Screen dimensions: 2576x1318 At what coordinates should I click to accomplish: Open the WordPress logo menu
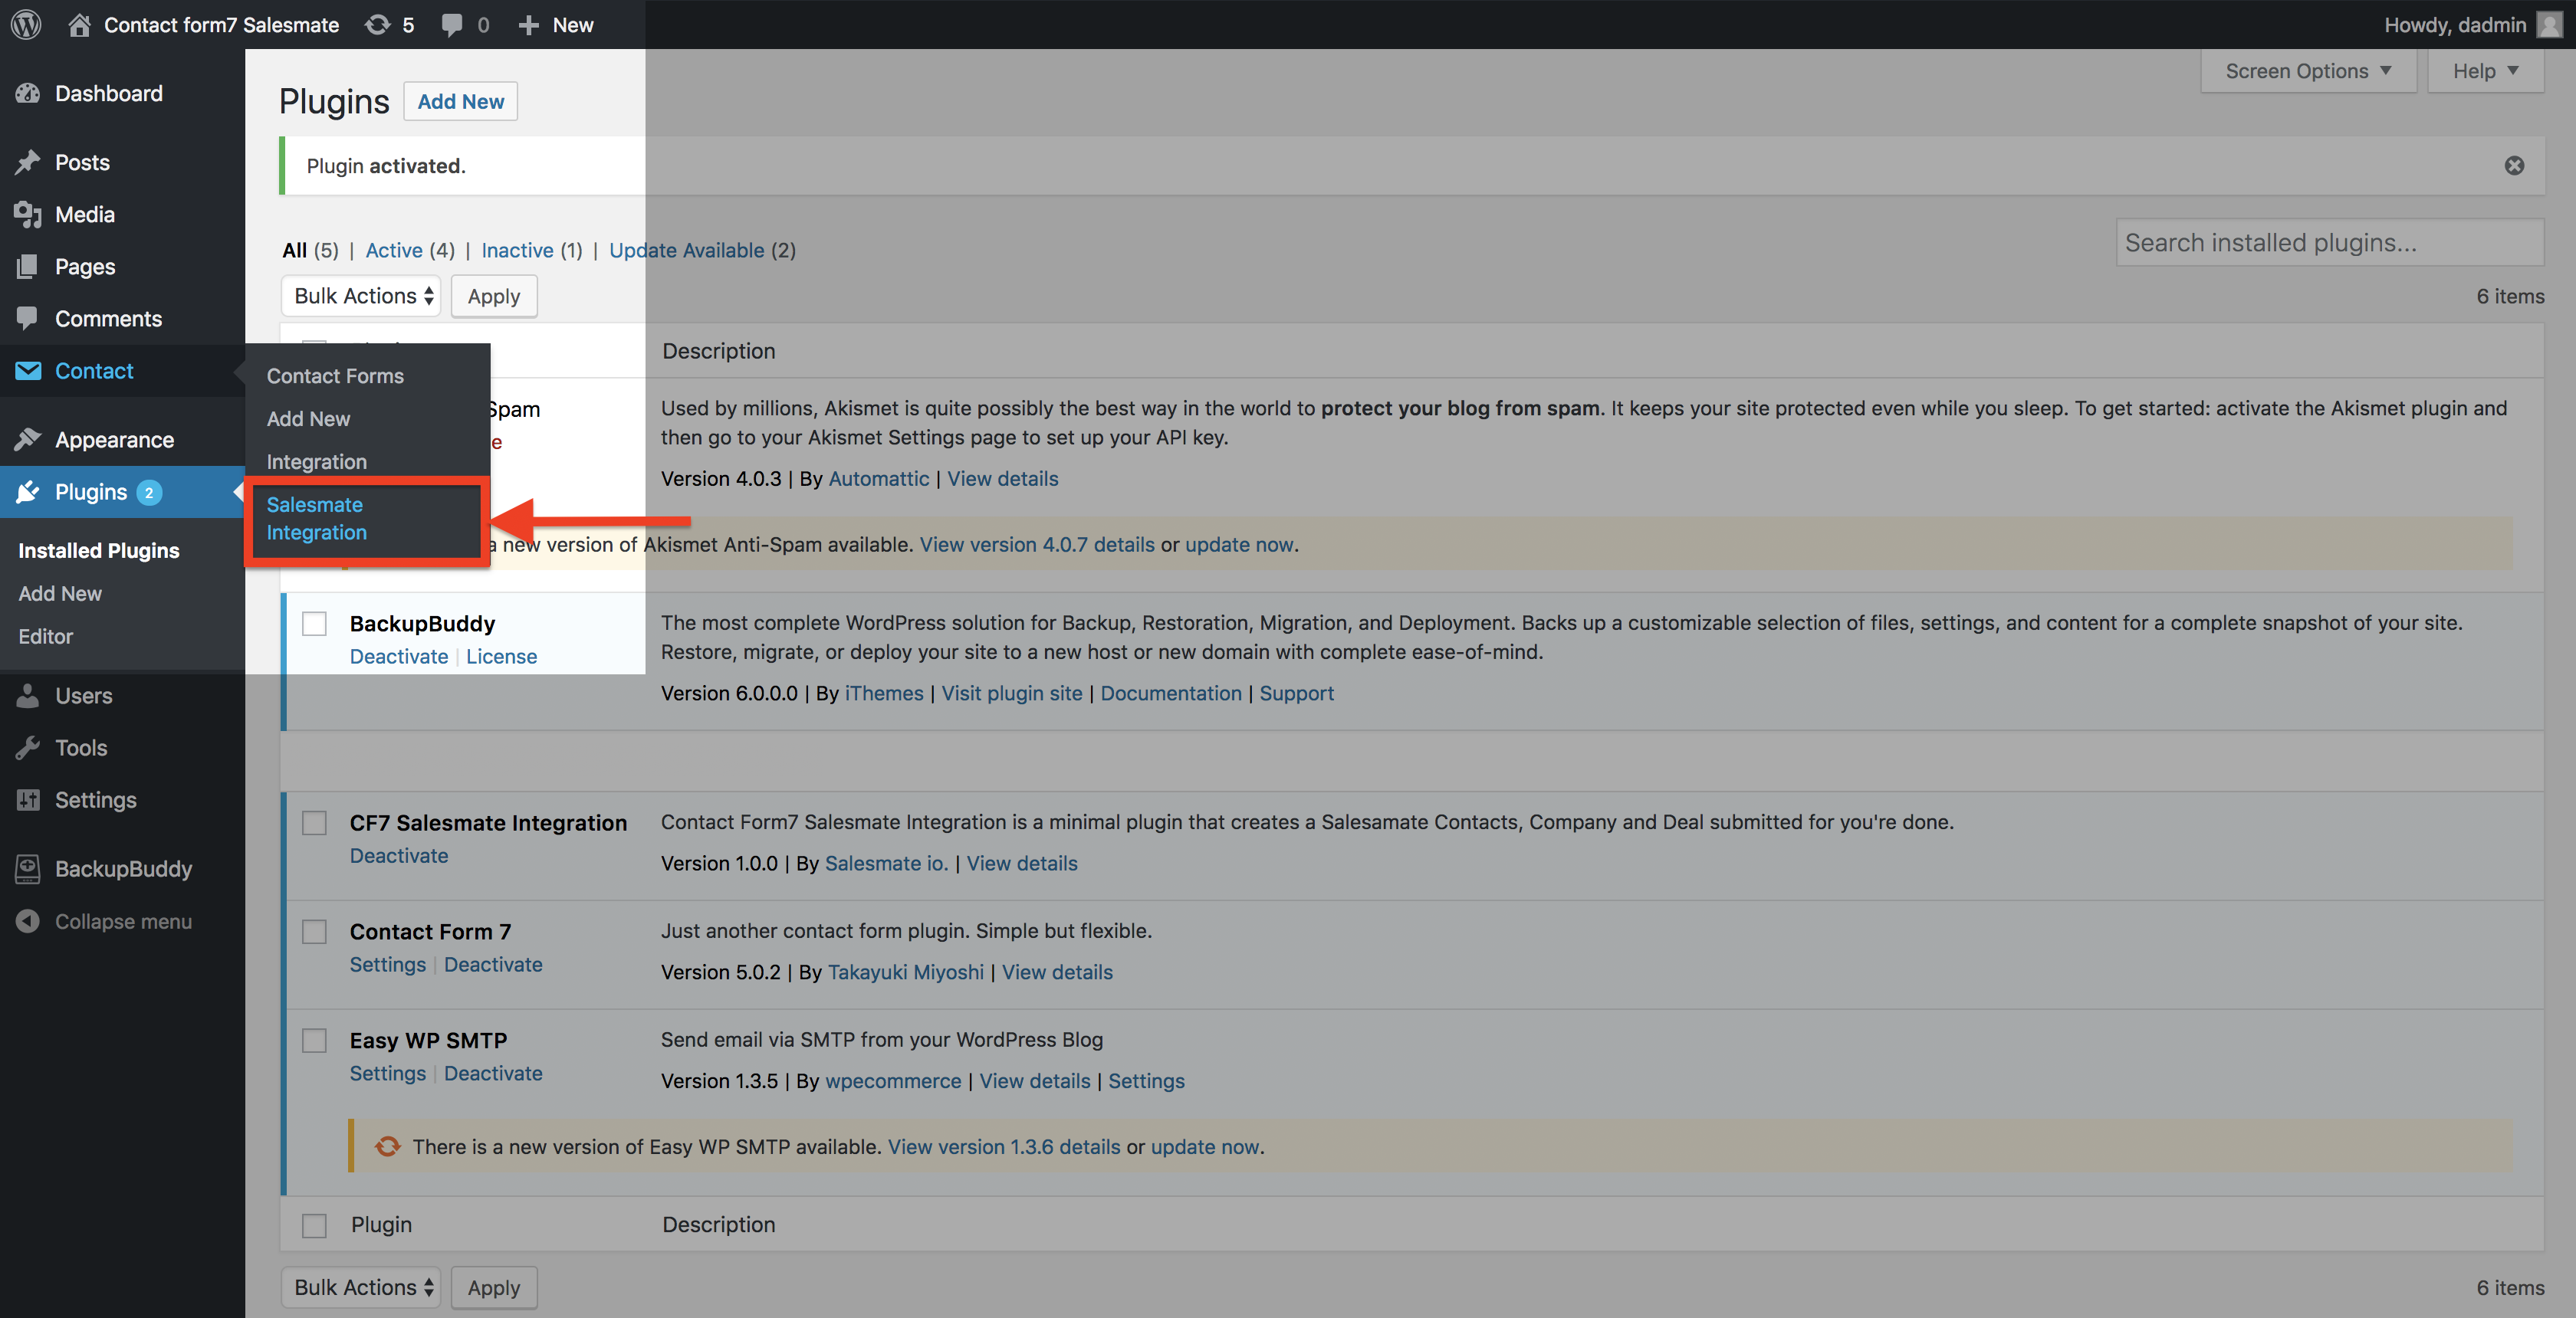click(26, 24)
